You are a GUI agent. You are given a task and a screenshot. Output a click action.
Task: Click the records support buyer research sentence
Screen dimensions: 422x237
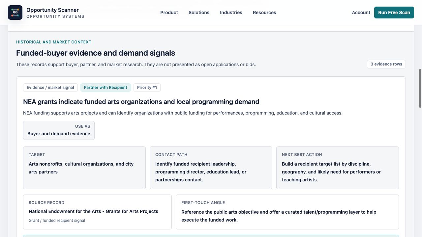click(x=136, y=65)
